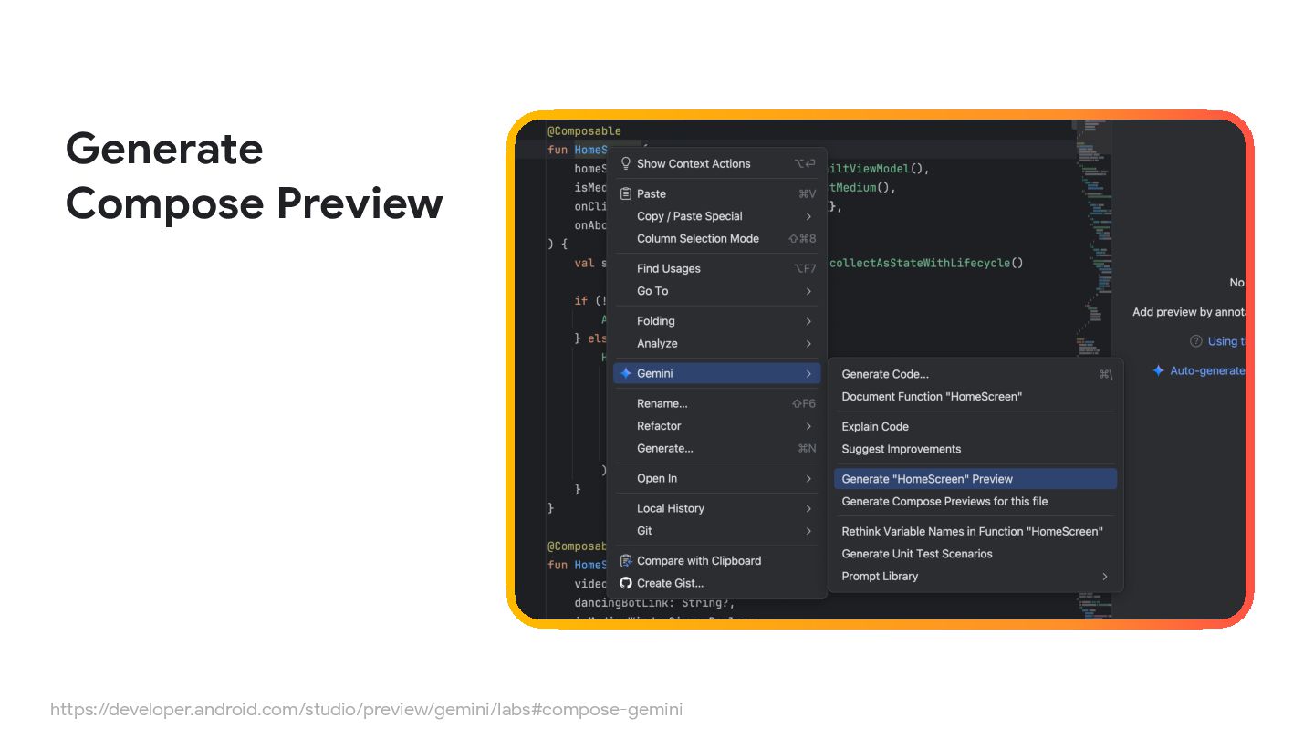The height and width of the screenshot is (739, 1314).
Task: Click the first @Composable annotation
Action: 584,131
